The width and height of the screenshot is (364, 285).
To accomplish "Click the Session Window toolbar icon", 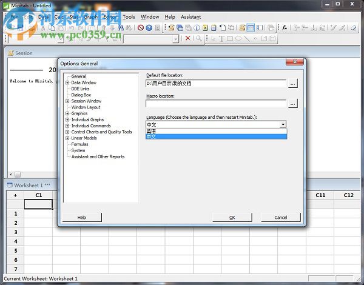I will pyautogui.click(x=242, y=28).
